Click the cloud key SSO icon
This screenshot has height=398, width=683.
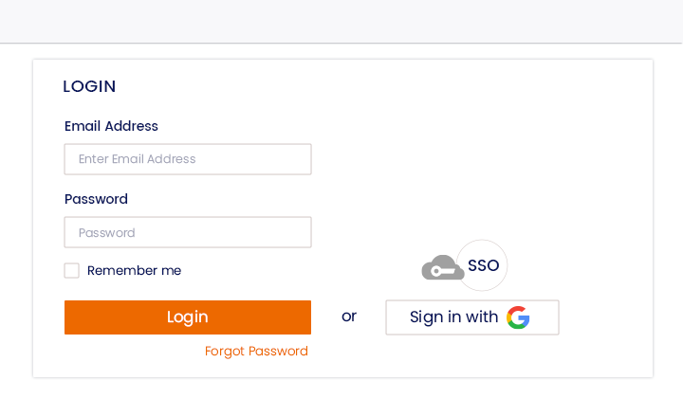(x=443, y=267)
